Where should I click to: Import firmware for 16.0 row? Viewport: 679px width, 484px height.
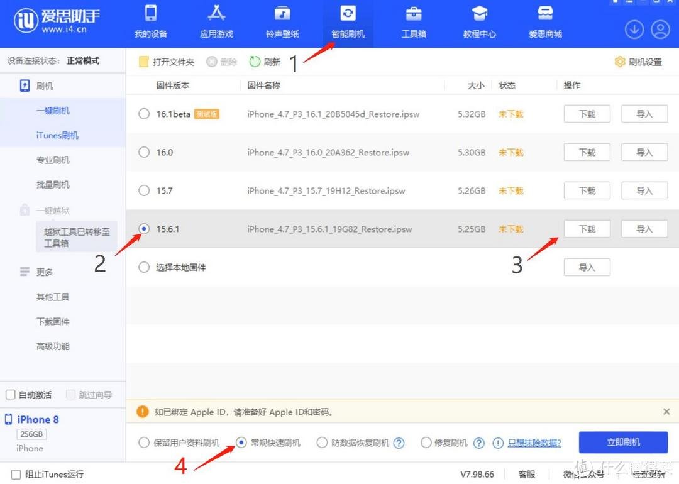(x=644, y=152)
